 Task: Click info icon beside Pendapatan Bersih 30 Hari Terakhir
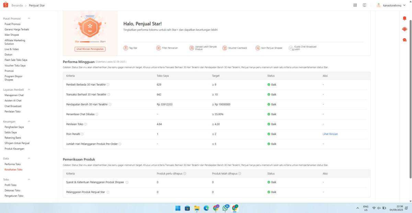(110, 104)
